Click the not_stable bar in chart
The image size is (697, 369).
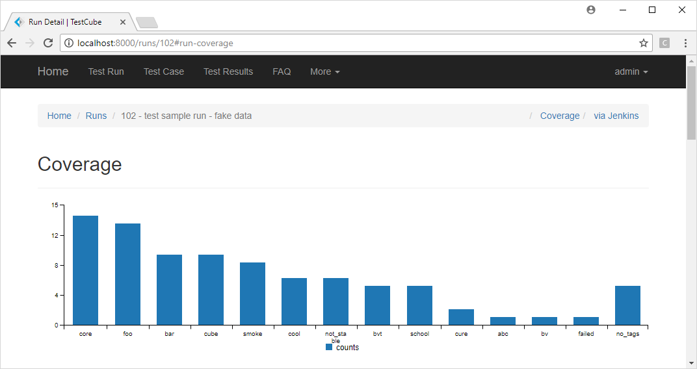(x=335, y=301)
